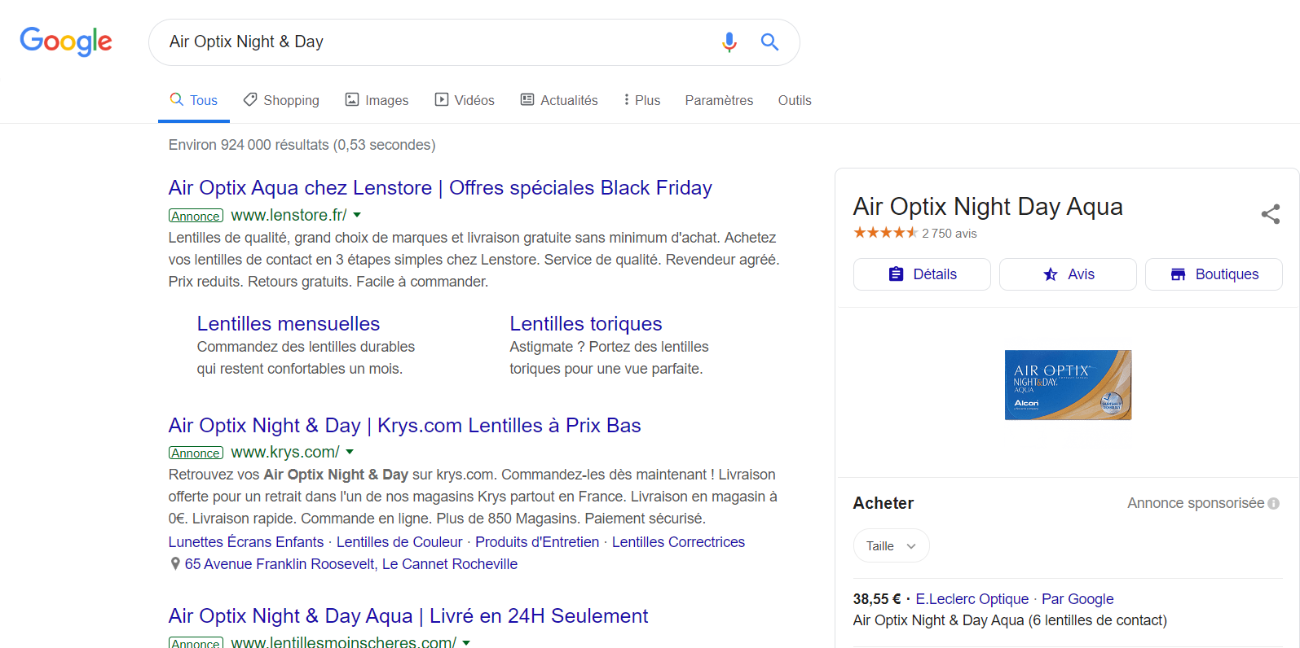1300x648 pixels.
Task: Open Air Optix Night & Day Aqua Livré en 24H ad
Action: (x=408, y=616)
